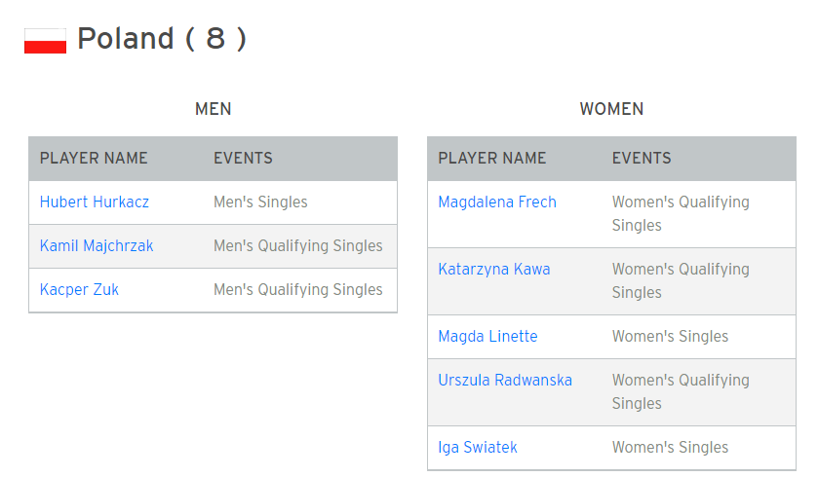Open Iga Swiatek player page

point(478,448)
